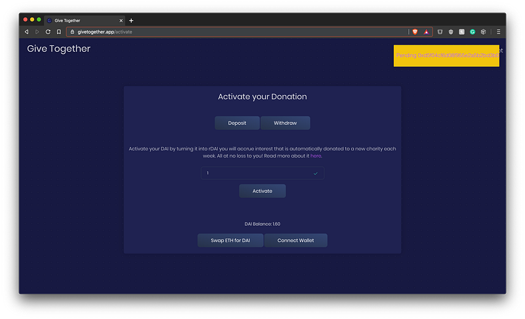Click the DAI amount input field
This screenshot has height=319, width=525.
tap(262, 173)
